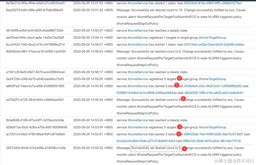The width and height of the screenshot is (256, 165).
Task: Select event ID 2e2472bf-c048-4d15-a5d9-daaf4bc75cf3
Action: [35, 79]
